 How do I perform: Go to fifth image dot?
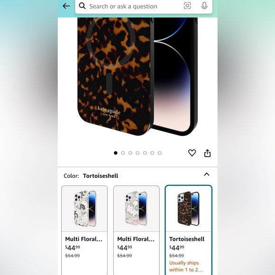pyautogui.click(x=145, y=153)
